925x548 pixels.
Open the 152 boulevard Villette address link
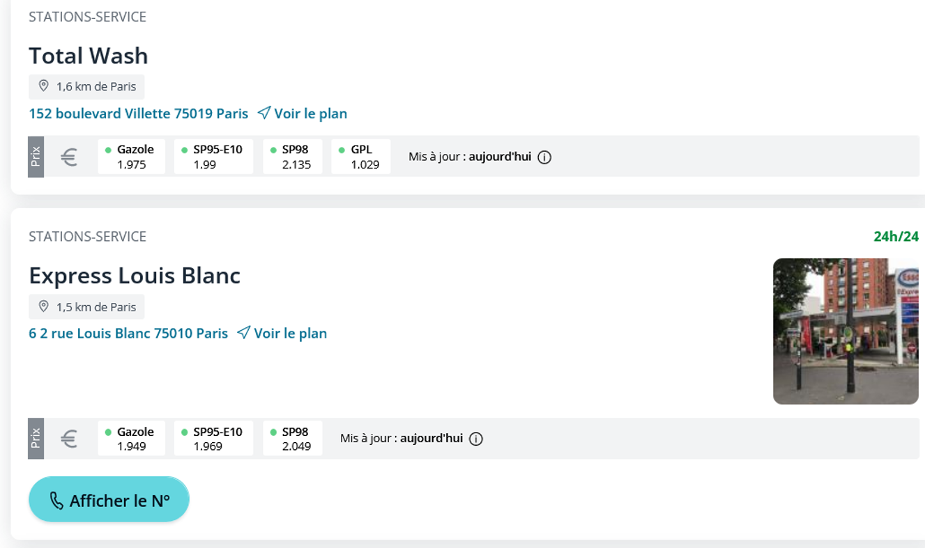(138, 113)
